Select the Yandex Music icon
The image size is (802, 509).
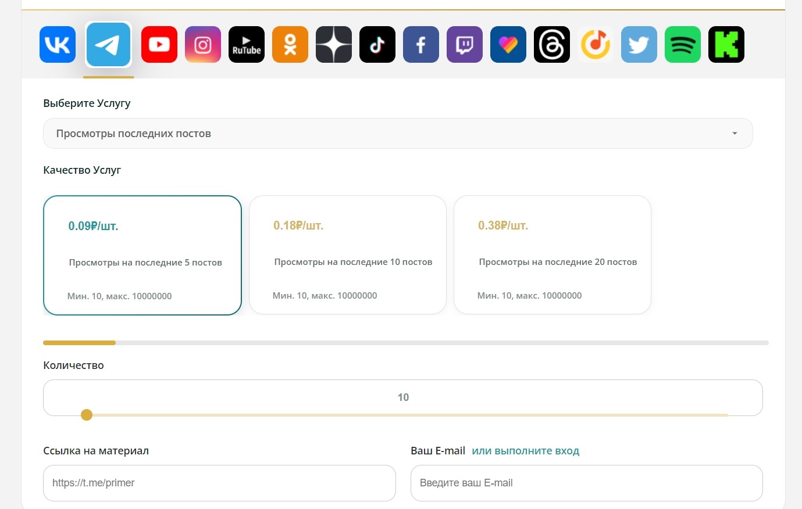tap(596, 45)
